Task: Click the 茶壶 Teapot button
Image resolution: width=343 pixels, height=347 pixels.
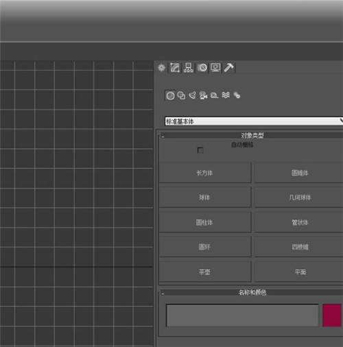Action: [x=205, y=272]
